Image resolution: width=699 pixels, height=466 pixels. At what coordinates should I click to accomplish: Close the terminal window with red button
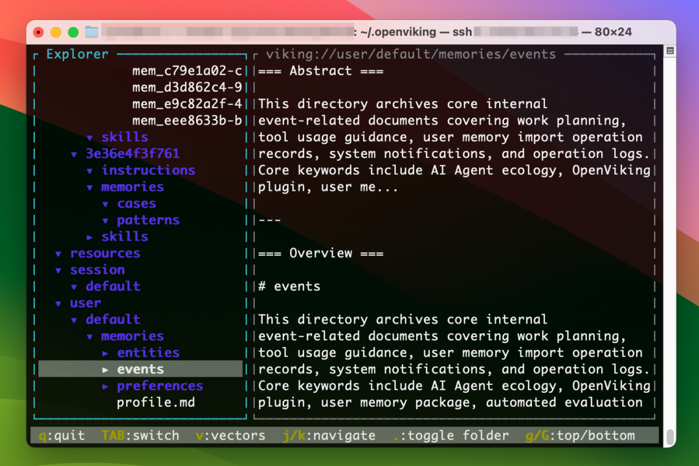click(38, 32)
